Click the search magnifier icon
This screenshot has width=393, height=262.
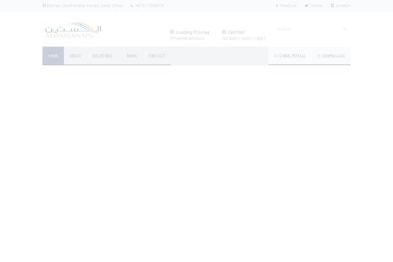tap(345, 29)
